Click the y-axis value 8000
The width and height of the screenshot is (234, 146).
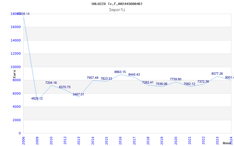17,80
